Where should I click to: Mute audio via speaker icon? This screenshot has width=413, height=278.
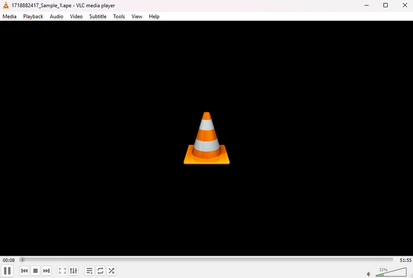tap(369, 274)
